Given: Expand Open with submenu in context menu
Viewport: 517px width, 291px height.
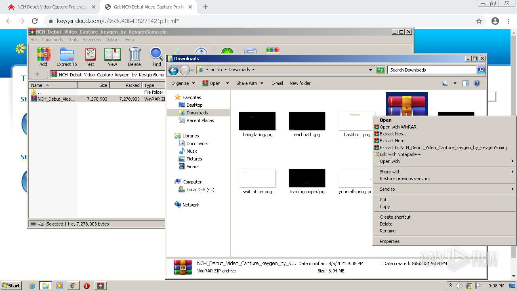Looking at the screenshot, I should click(x=444, y=161).
